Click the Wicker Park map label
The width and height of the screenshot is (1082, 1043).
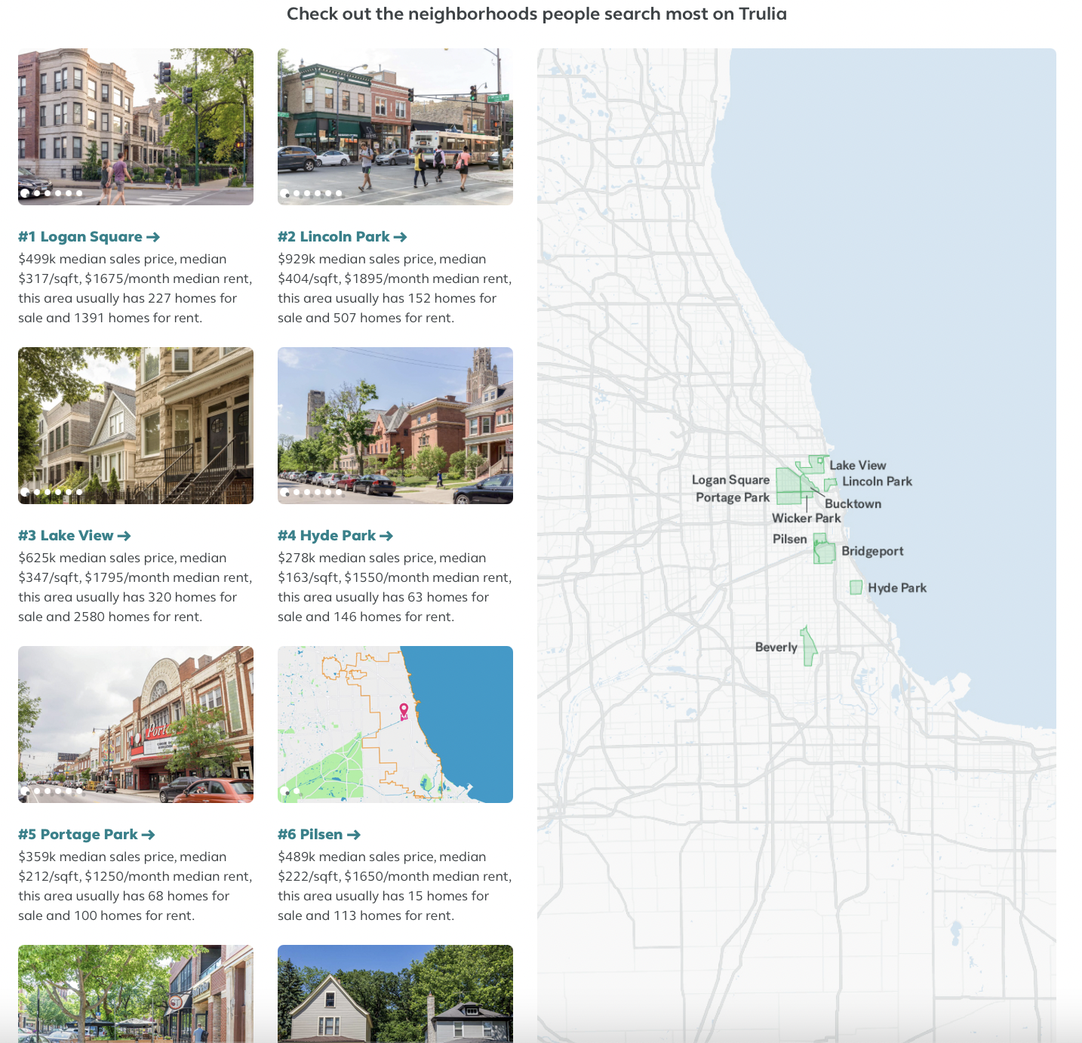pos(806,518)
